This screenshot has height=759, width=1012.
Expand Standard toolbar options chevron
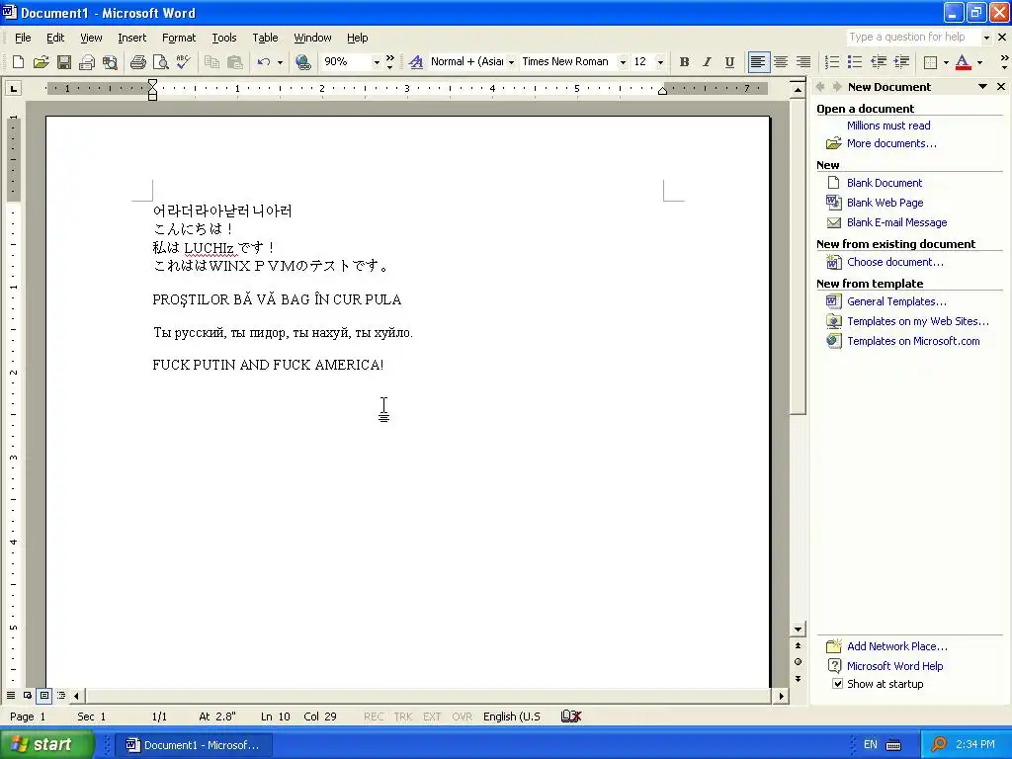pos(389,62)
